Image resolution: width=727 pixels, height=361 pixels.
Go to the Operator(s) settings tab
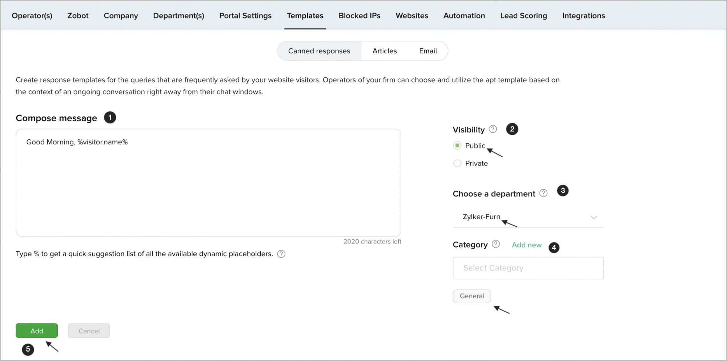[32, 16]
